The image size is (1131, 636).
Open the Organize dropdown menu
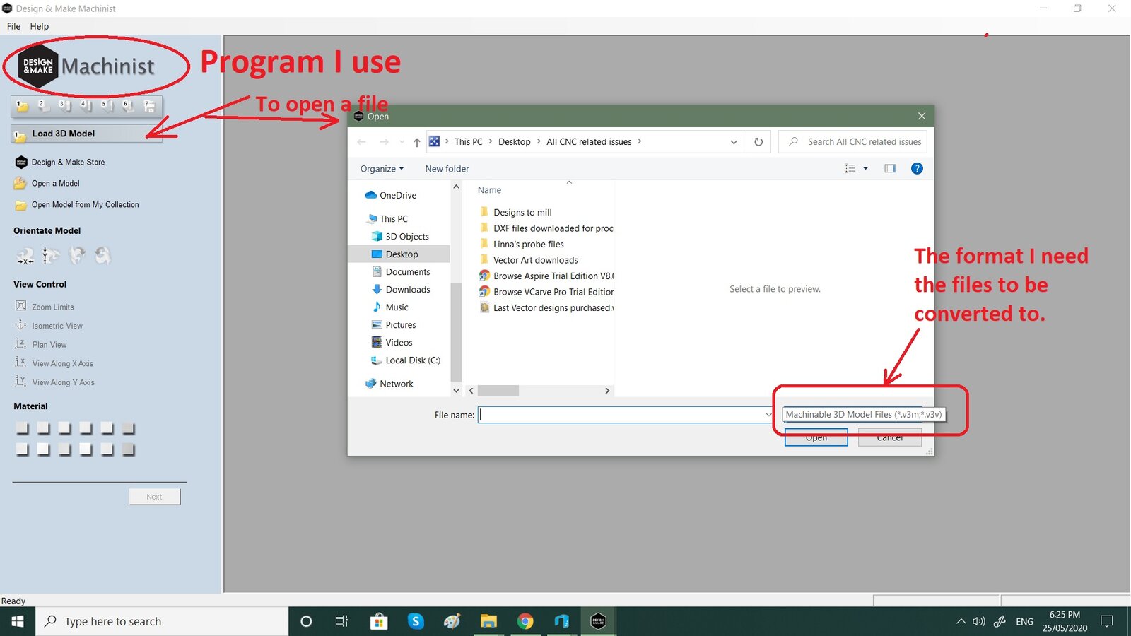382,169
